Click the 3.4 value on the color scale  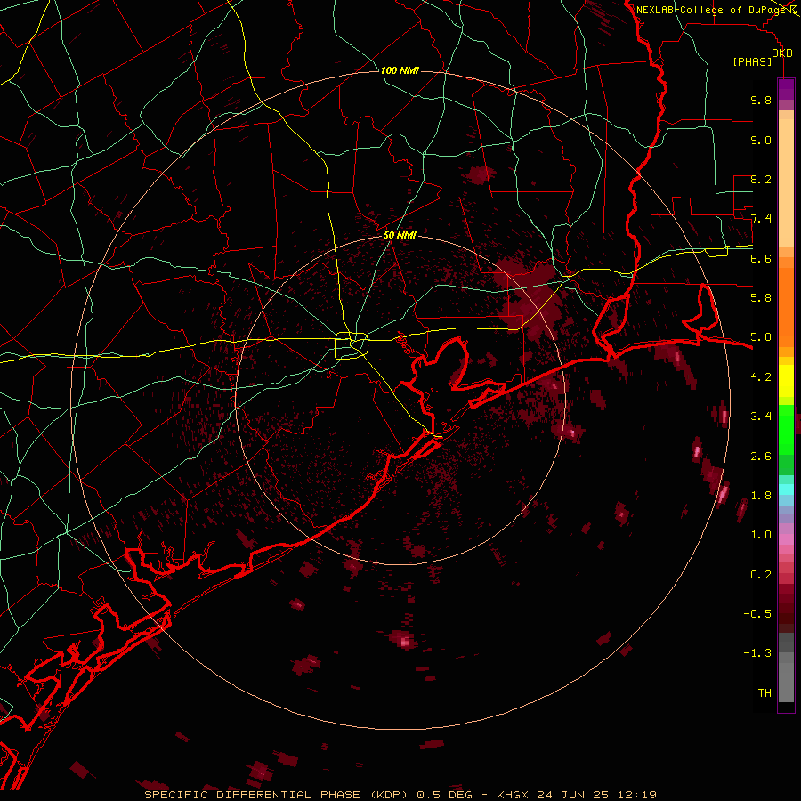pos(761,417)
